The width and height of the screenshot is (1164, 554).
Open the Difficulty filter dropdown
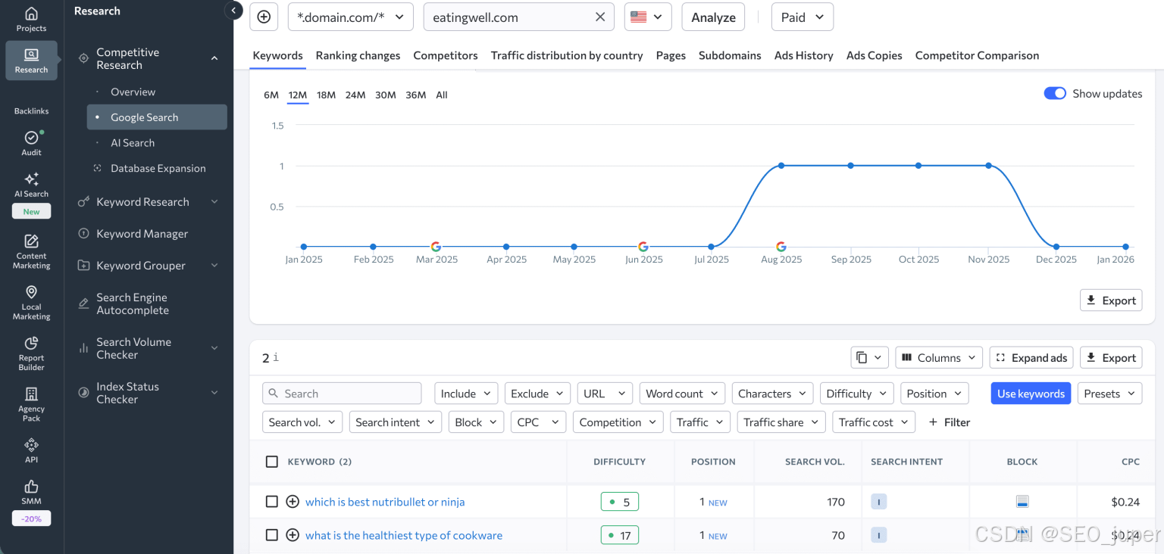coord(856,394)
